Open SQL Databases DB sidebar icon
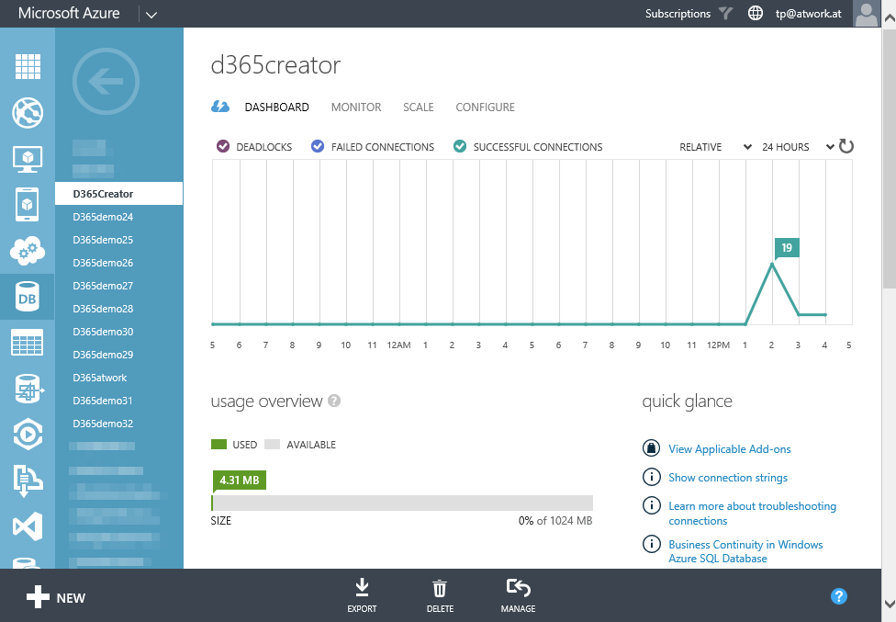The width and height of the screenshot is (896, 622). 28,296
